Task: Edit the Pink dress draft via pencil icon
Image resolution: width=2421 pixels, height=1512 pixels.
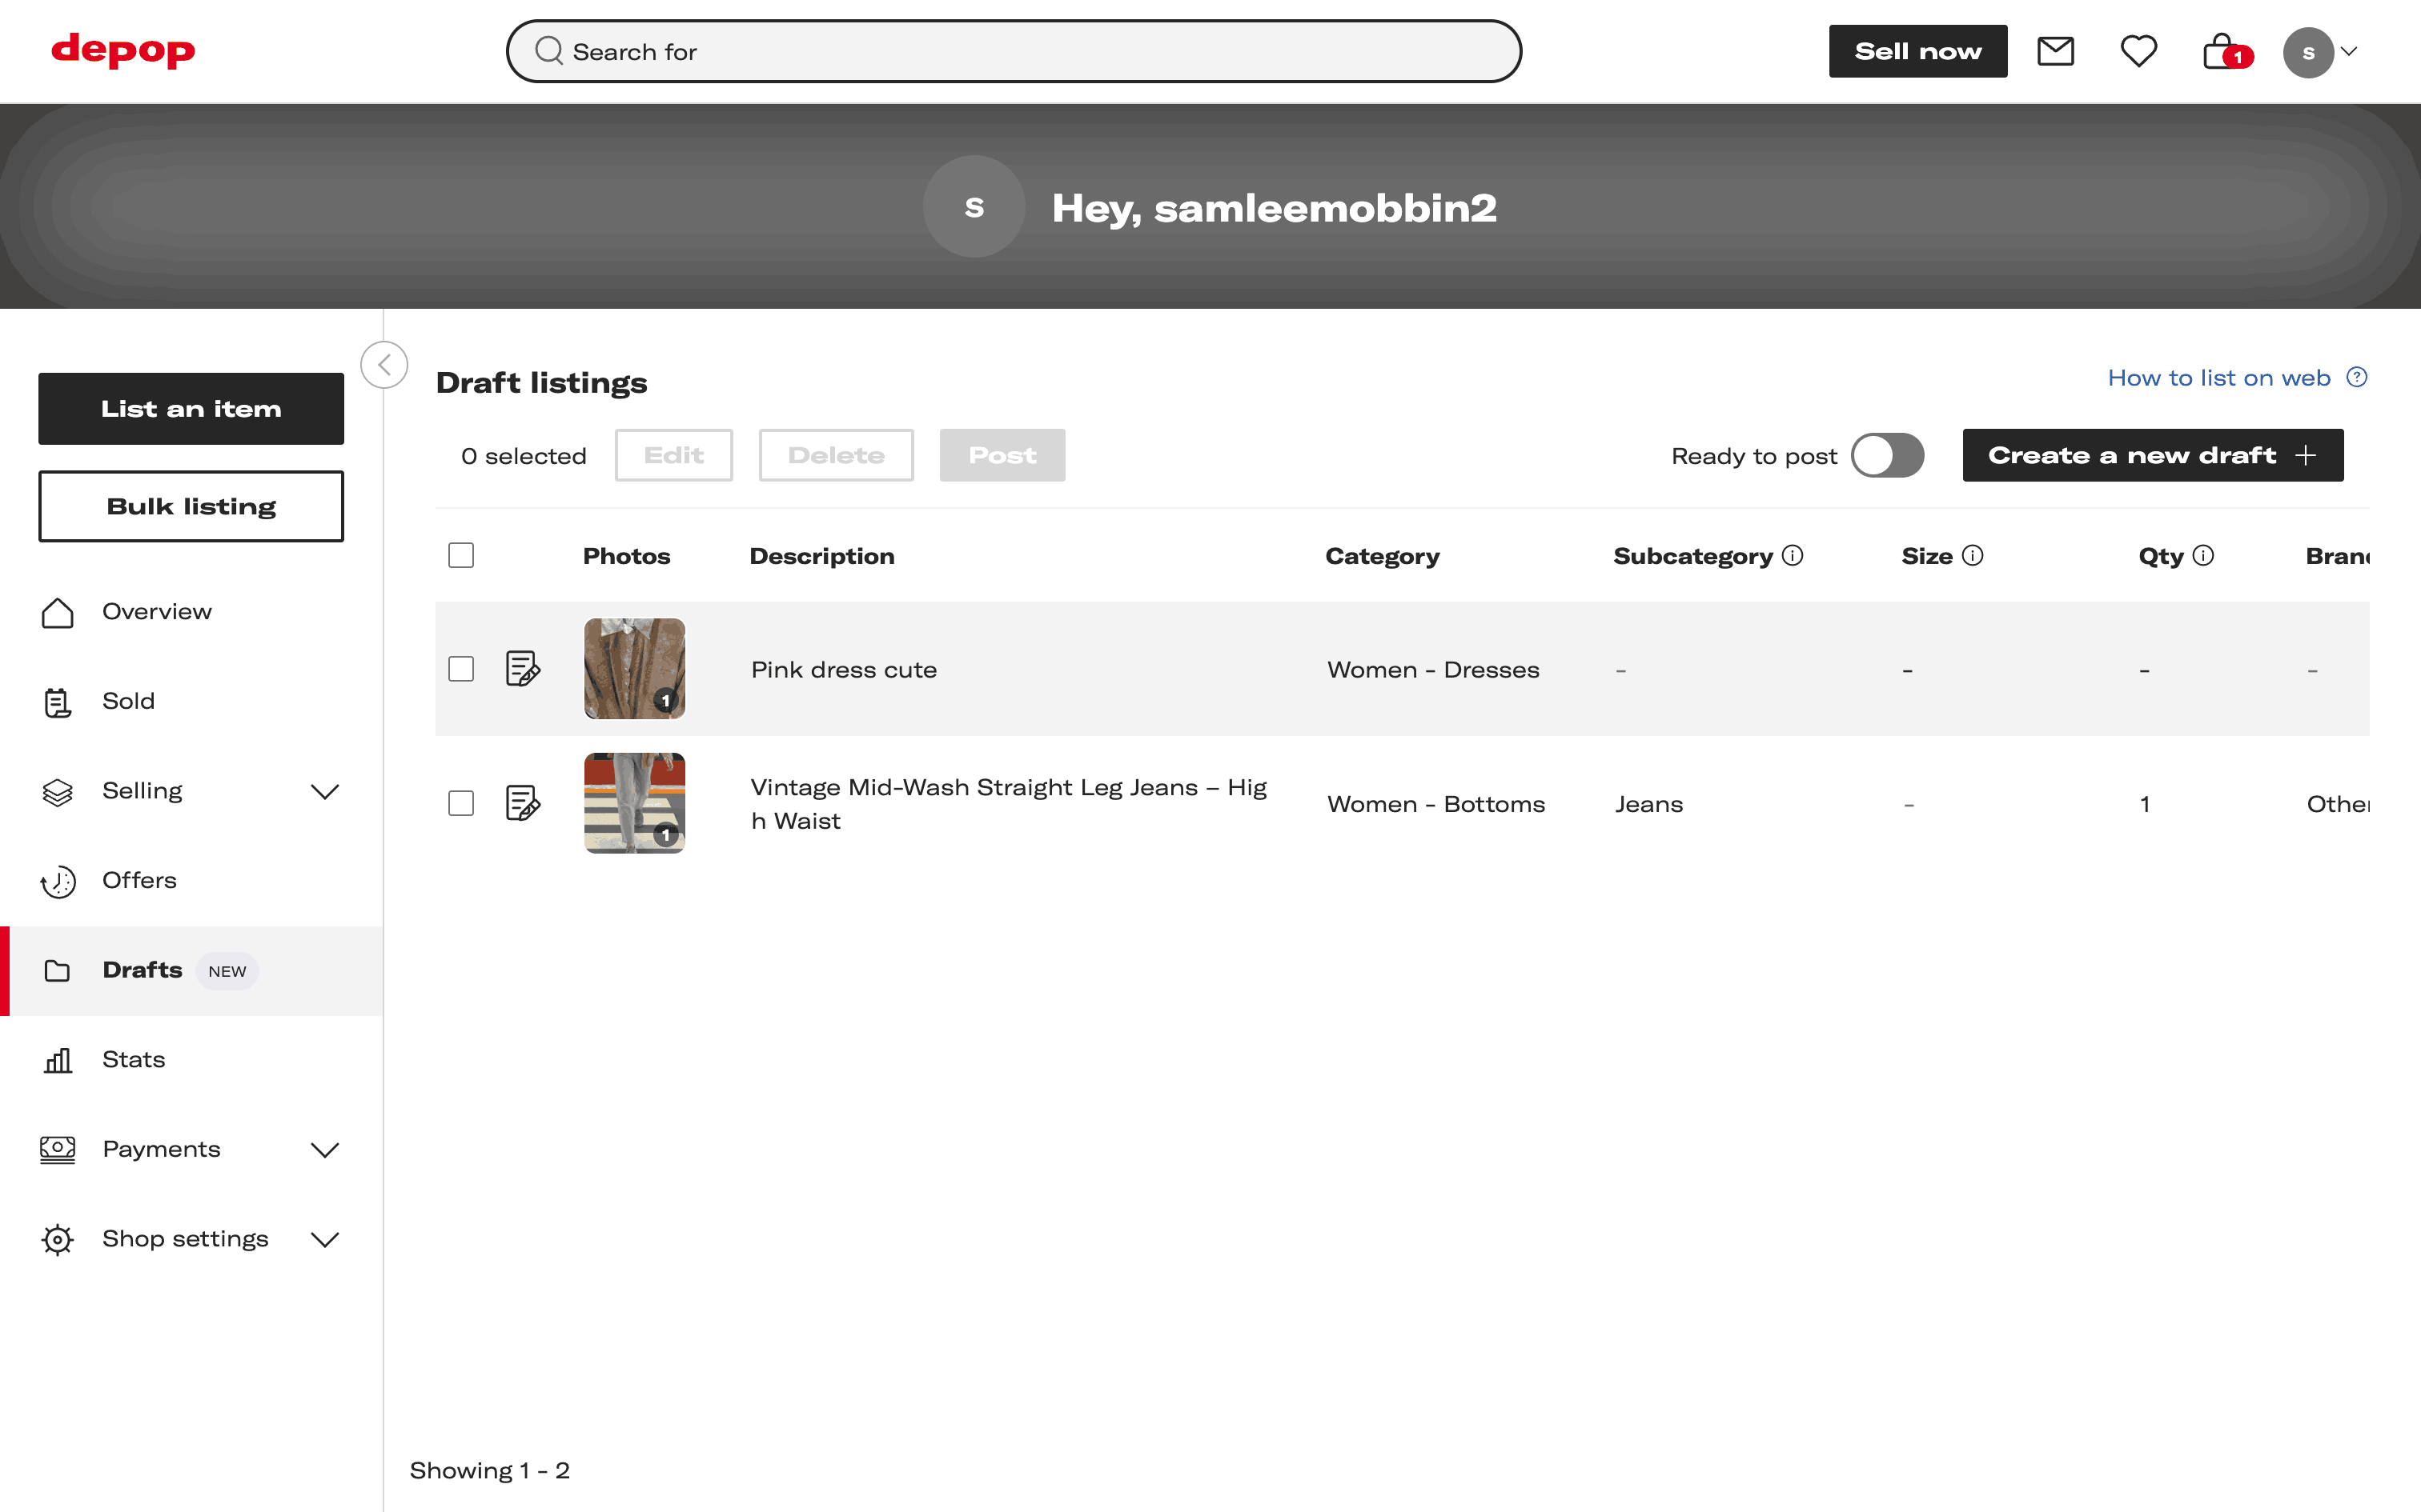Action: point(524,669)
